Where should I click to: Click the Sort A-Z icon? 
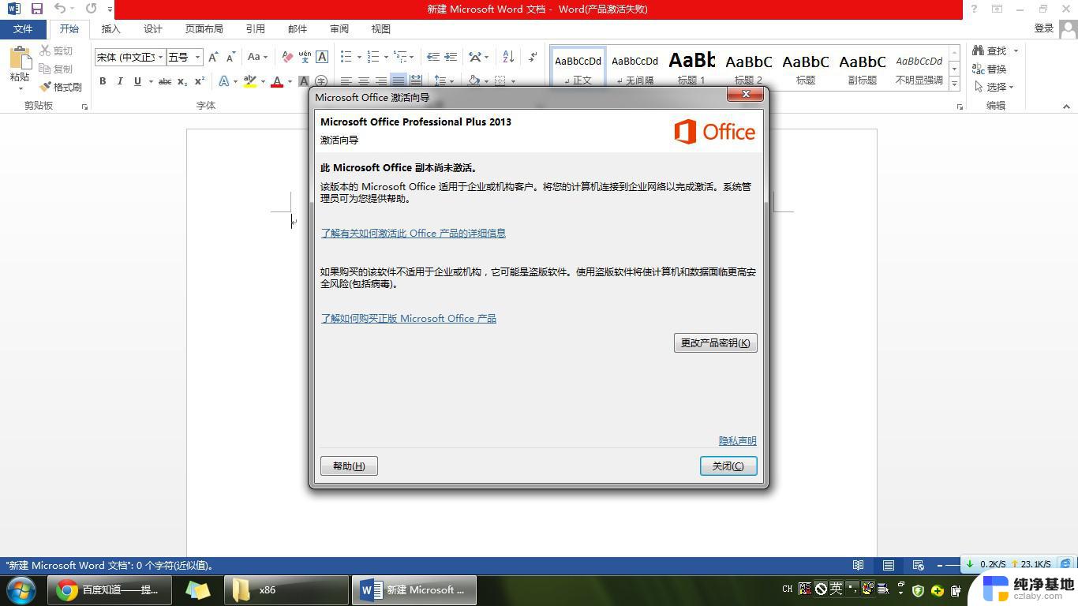(x=508, y=57)
